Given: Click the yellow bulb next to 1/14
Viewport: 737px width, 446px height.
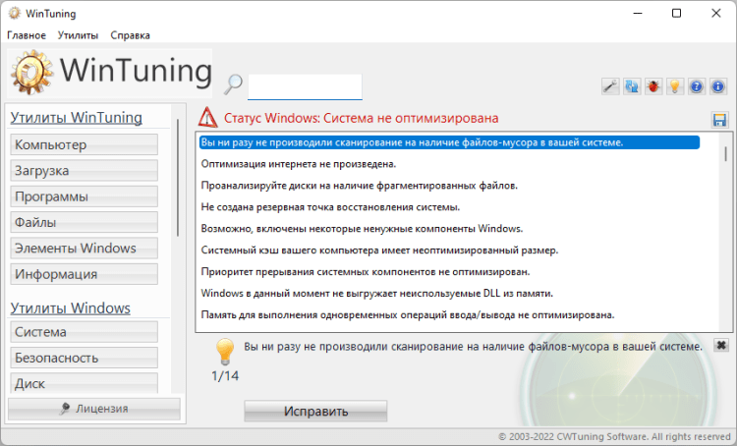Looking at the screenshot, I should coord(225,352).
